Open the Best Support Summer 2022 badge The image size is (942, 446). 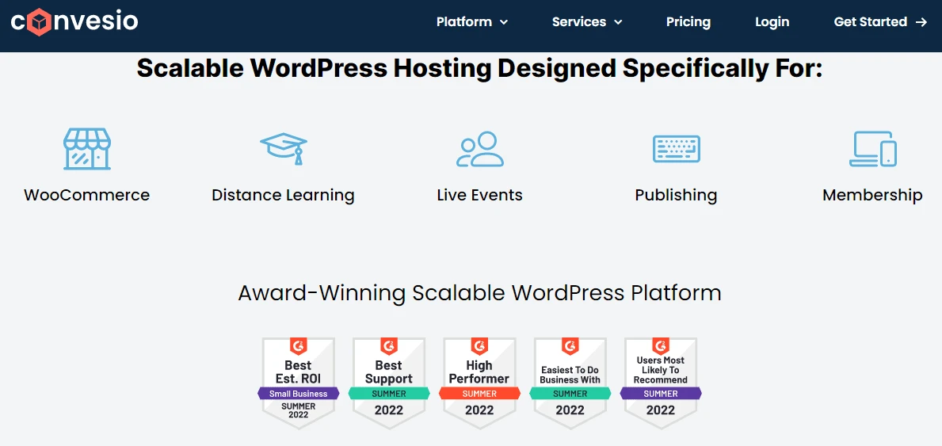pos(389,383)
